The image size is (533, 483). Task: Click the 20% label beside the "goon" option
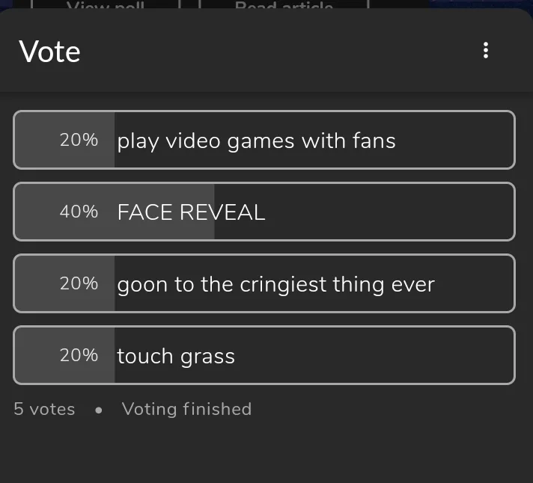click(x=79, y=284)
